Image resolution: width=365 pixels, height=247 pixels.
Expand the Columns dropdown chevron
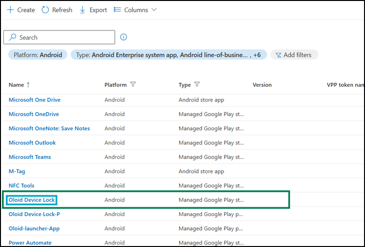click(x=154, y=10)
